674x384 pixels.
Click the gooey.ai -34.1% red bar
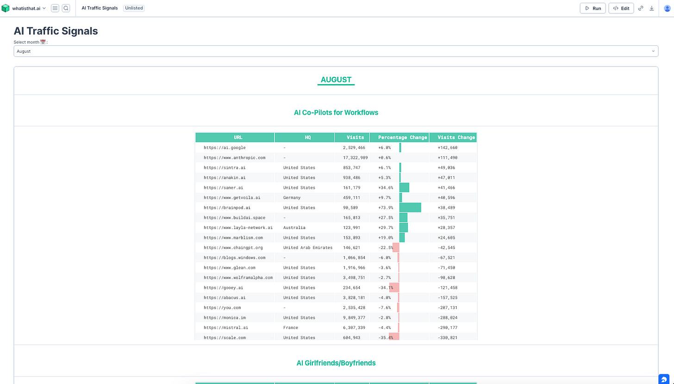(394, 288)
